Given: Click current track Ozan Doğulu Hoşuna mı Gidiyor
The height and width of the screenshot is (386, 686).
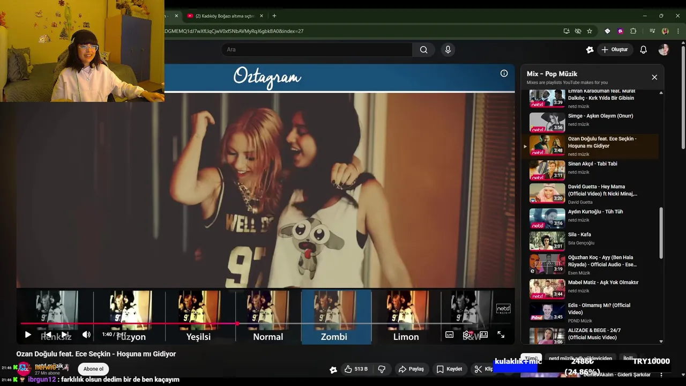Looking at the screenshot, I should [592, 146].
